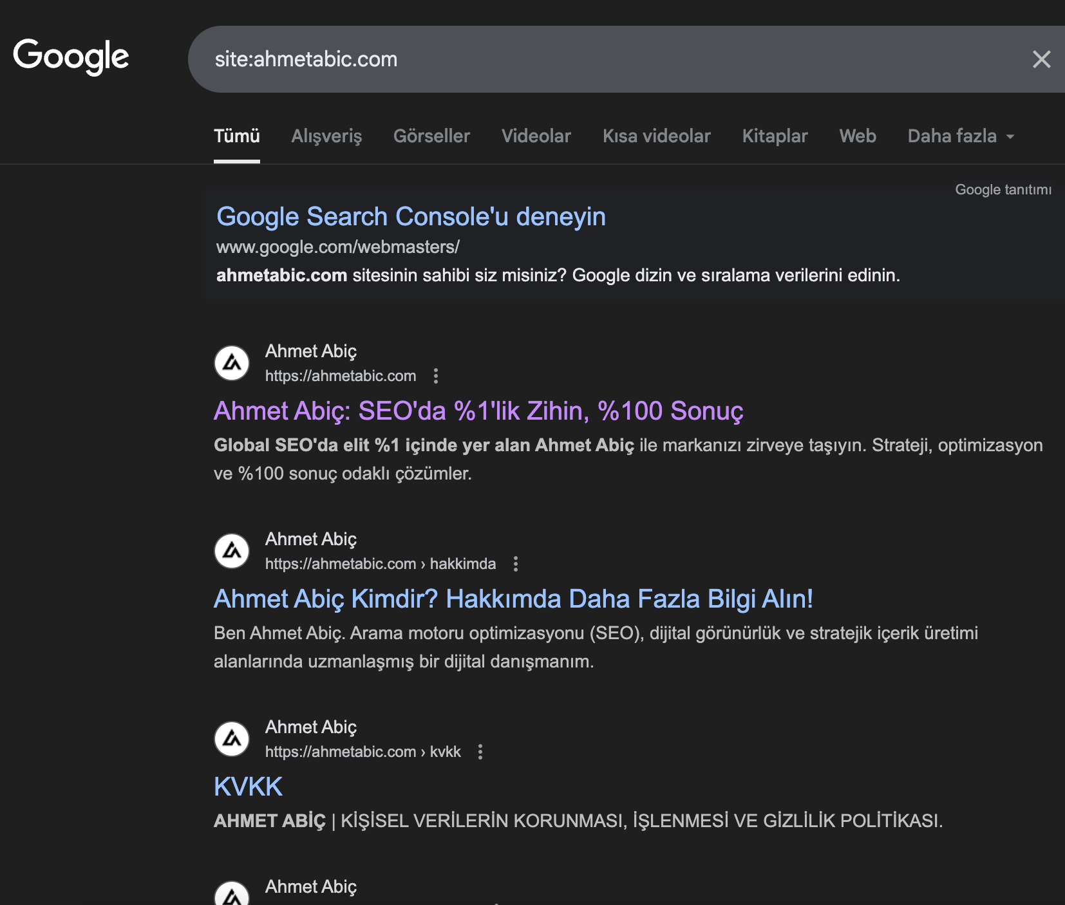
Task: Click the https://ahmetabic.com URL of first result
Action: pyautogui.click(x=341, y=376)
